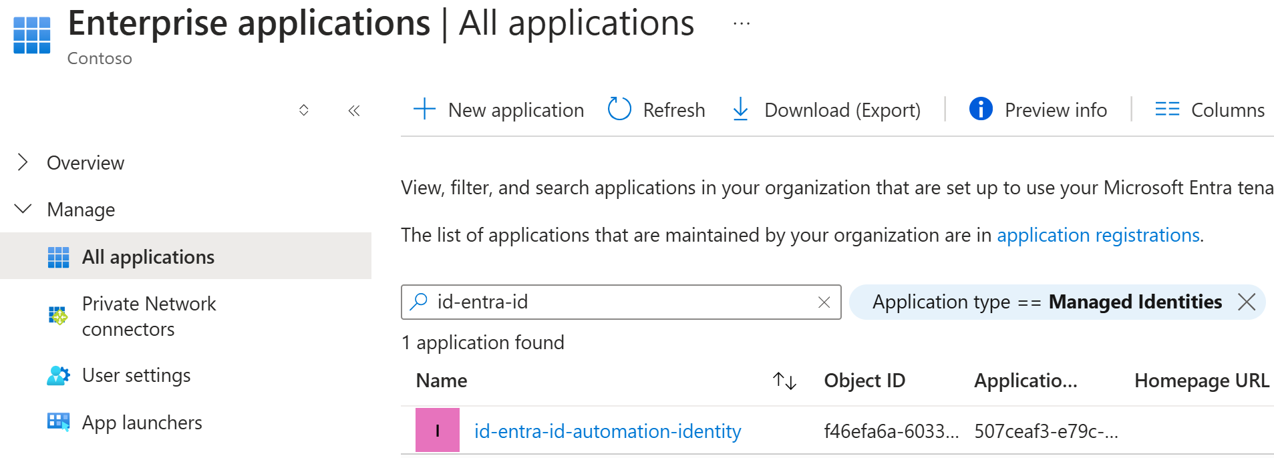Click the Contoso tenant name
The height and width of the screenshot is (458, 1274).
(x=100, y=59)
